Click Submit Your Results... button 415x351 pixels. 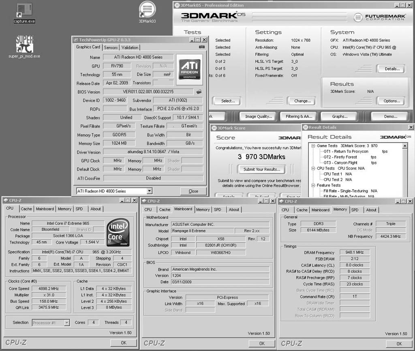pyautogui.click(x=261, y=169)
